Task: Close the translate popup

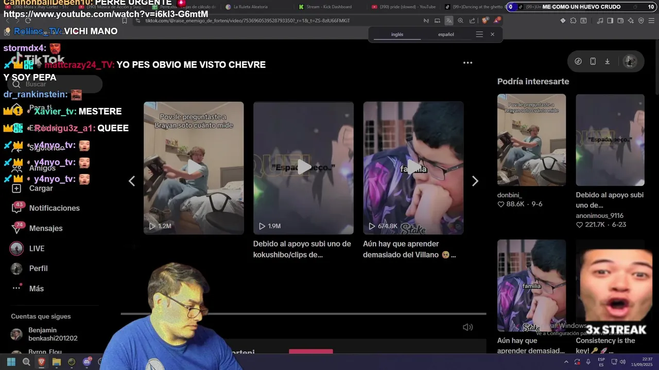Action: click(492, 34)
